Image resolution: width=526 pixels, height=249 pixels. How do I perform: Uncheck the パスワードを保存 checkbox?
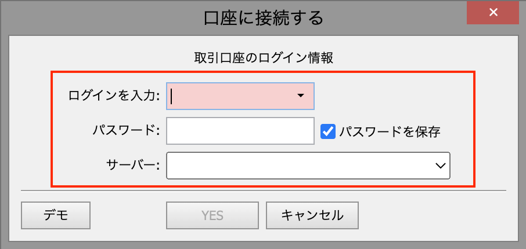(x=328, y=131)
